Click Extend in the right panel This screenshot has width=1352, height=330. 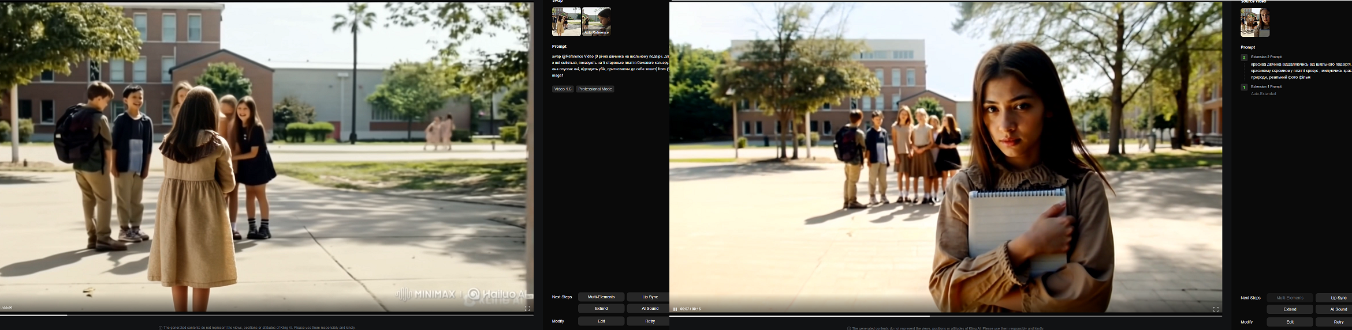tap(1290, 309)
